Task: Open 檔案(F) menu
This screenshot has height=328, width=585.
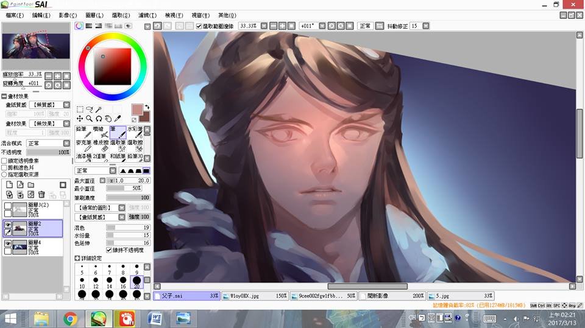Action: click(x=15, y=15)
